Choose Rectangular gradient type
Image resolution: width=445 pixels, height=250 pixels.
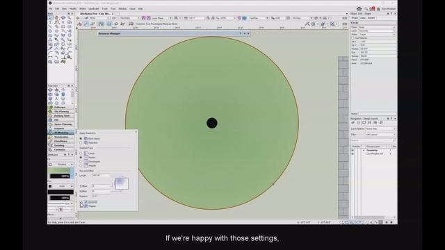tap(81, 161)
